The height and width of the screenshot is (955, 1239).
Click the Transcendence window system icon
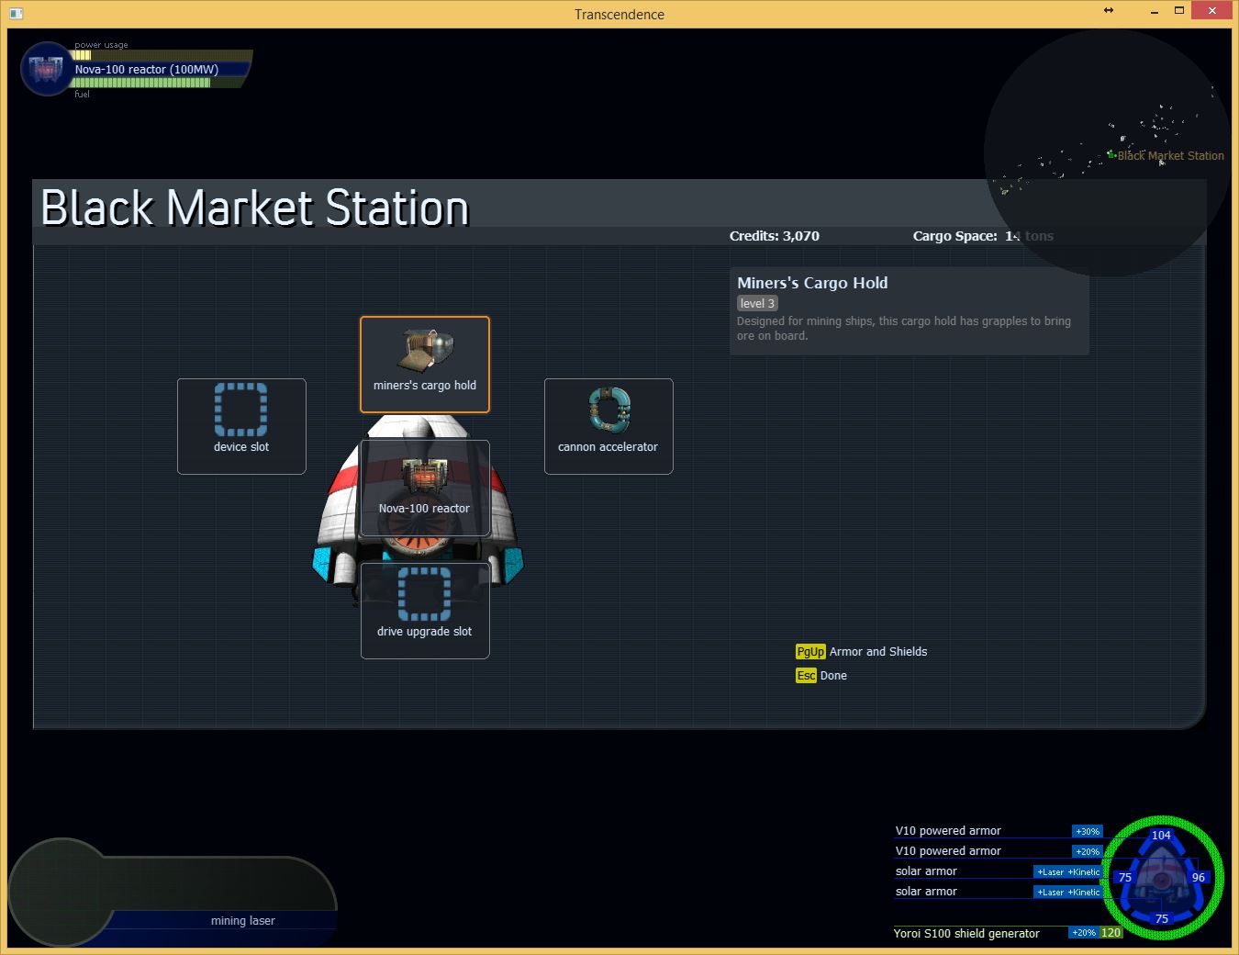(x=16, y=14)
